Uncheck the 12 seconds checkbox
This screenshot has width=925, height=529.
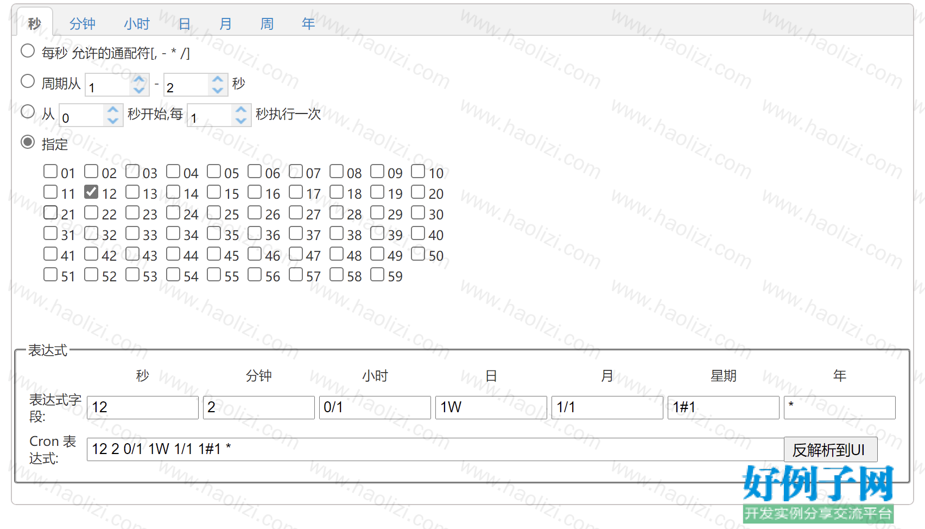(x=91, y=192)
